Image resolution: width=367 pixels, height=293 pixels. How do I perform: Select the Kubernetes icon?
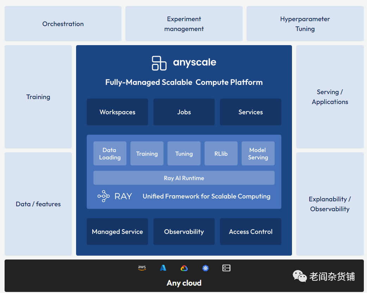[205, 268]
